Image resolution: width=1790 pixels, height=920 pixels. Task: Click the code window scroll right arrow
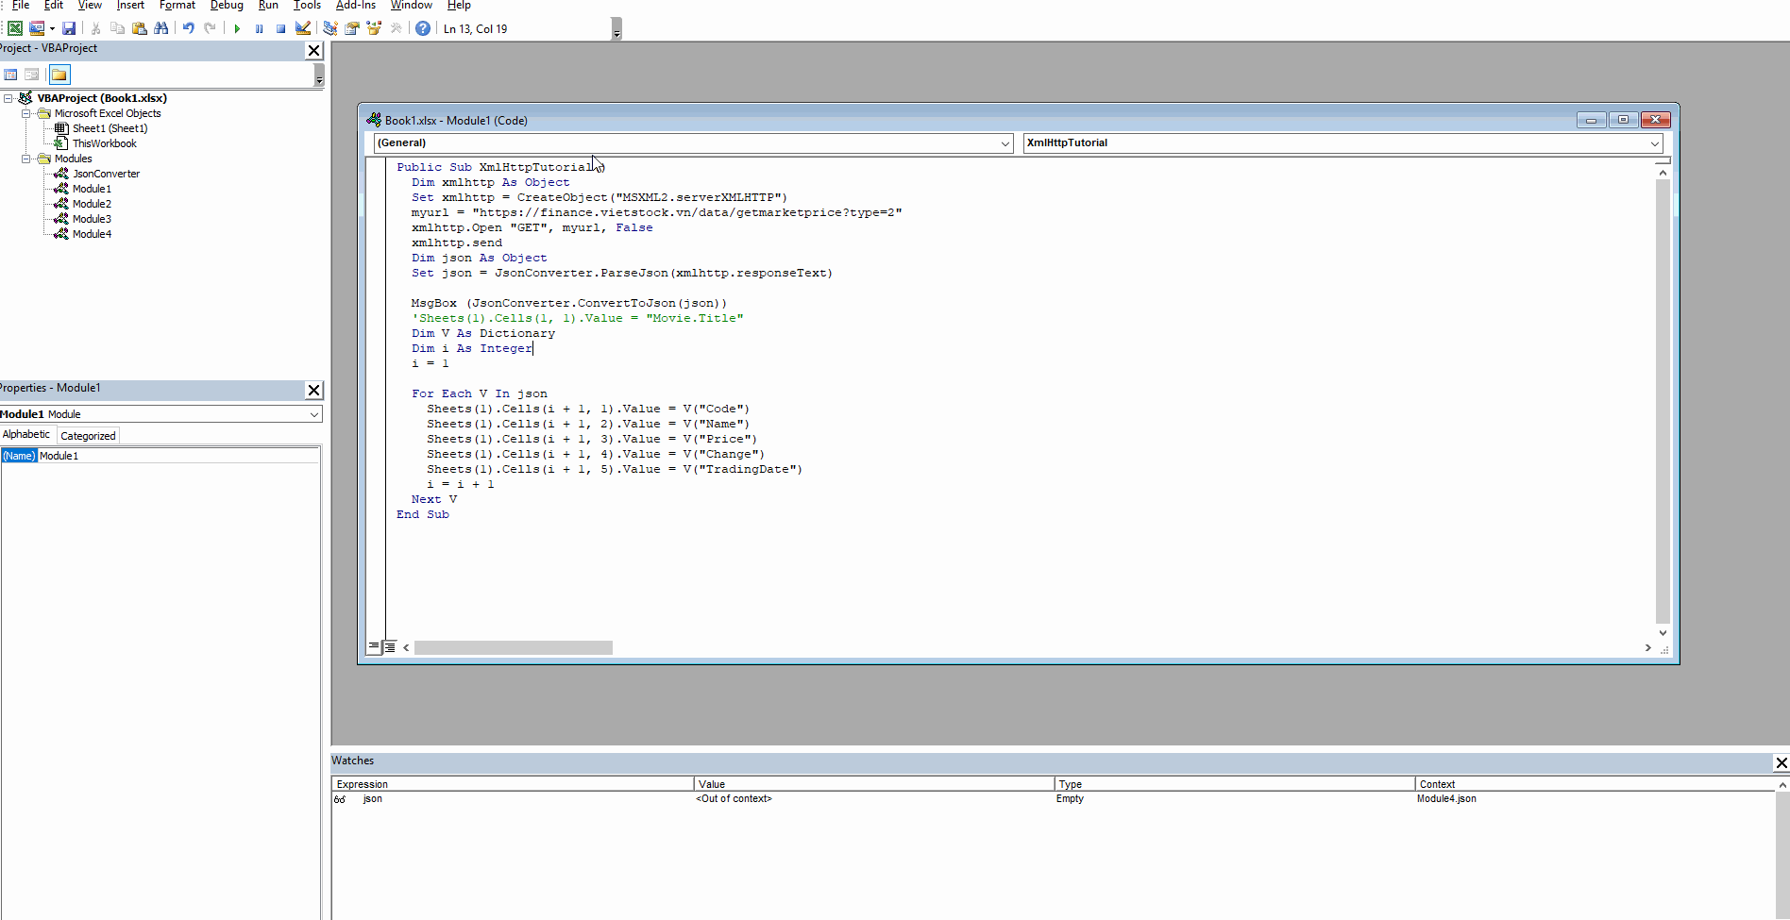point(1648,648)
